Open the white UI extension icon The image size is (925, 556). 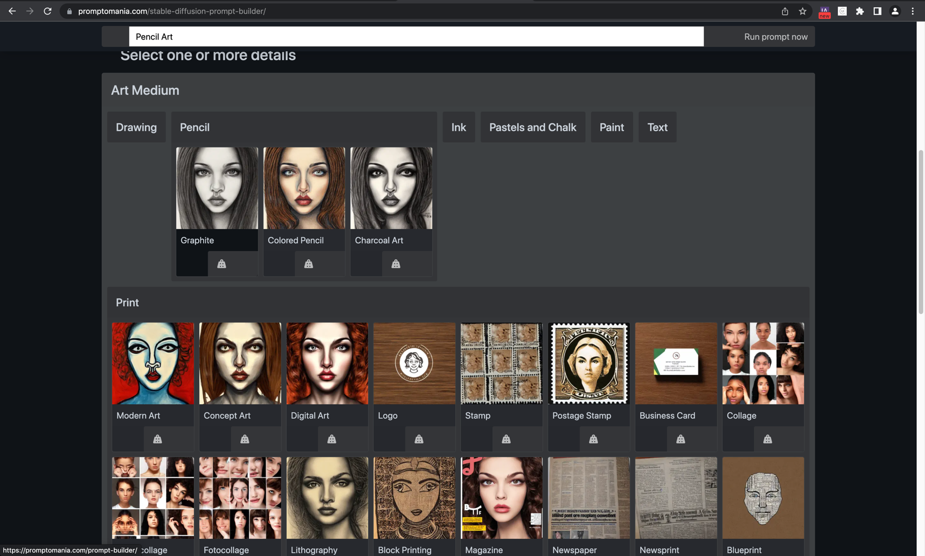point(842,11)
